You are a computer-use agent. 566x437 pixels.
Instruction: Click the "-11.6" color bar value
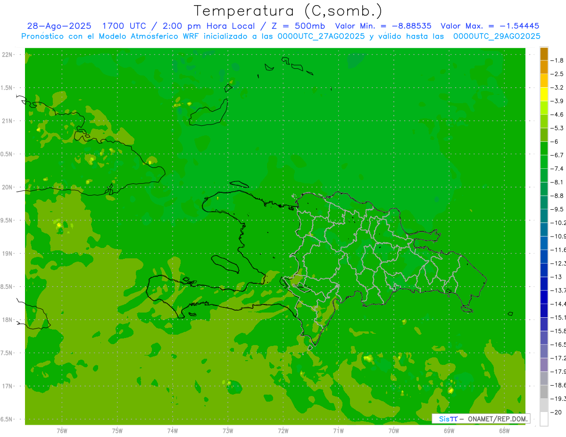coord(558,249)
